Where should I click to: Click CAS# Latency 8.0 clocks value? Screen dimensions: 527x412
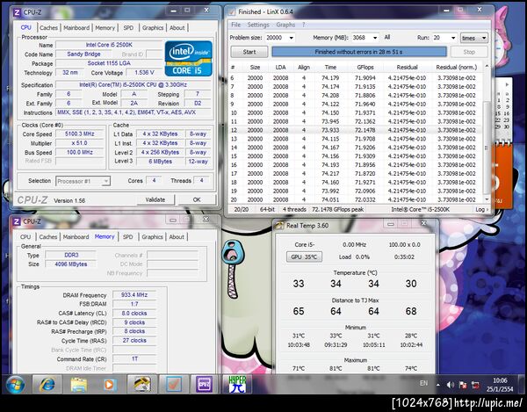(134, 314)
